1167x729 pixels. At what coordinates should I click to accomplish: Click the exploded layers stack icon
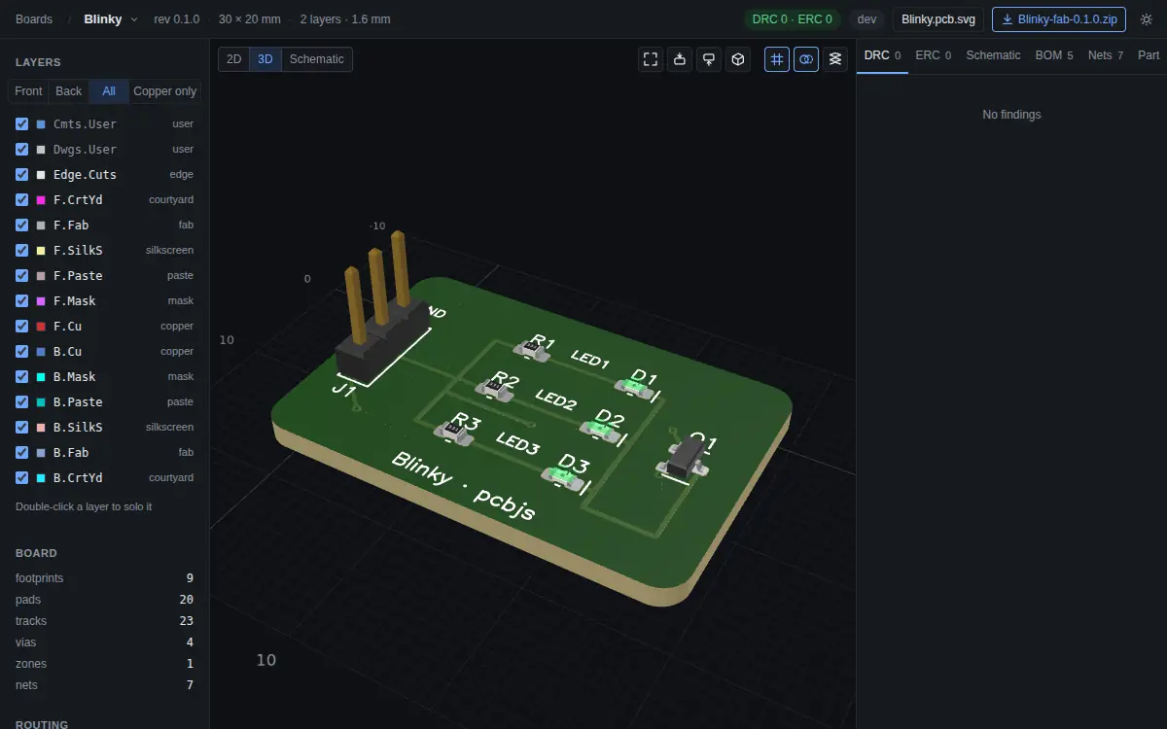pyautogui.click(x=834, y=59)
